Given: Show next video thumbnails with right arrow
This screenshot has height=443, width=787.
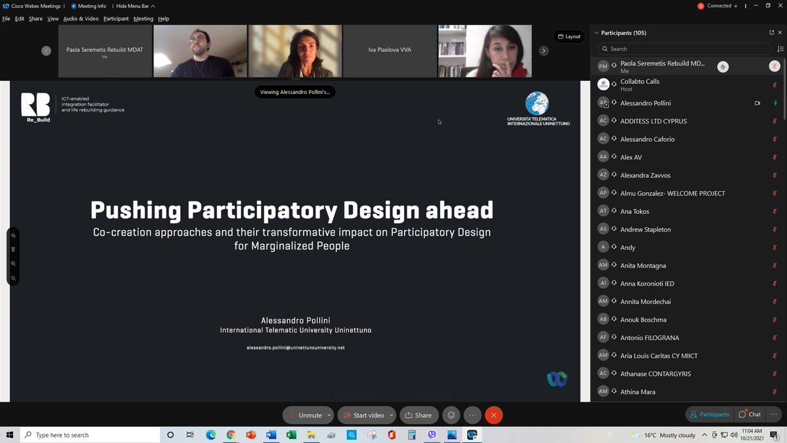Looking at the screenshot, I should pyautogui.click(x=543, y=51).
